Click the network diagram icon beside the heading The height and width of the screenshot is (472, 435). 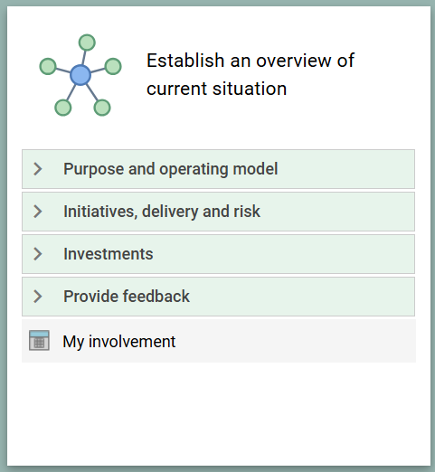click(x=80, y=75)
